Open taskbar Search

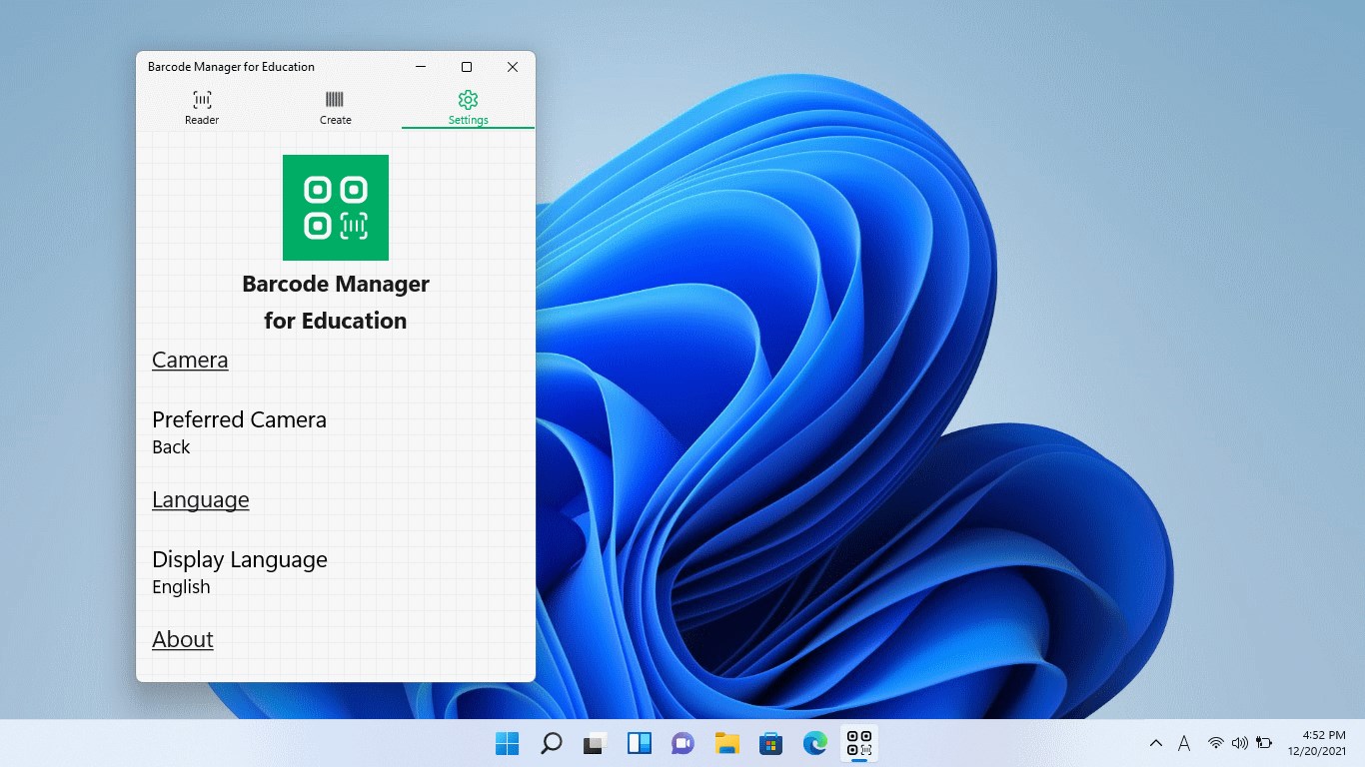552,743
